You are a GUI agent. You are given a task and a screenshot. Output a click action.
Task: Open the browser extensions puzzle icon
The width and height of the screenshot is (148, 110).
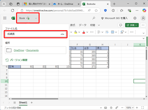[x=113, y=10]
